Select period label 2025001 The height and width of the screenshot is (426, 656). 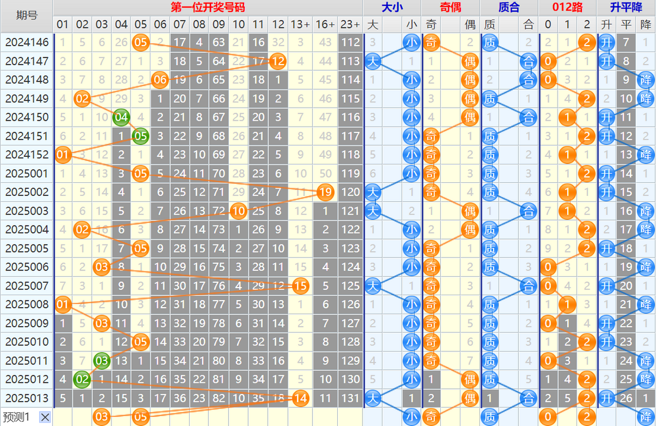coord(27,173)
